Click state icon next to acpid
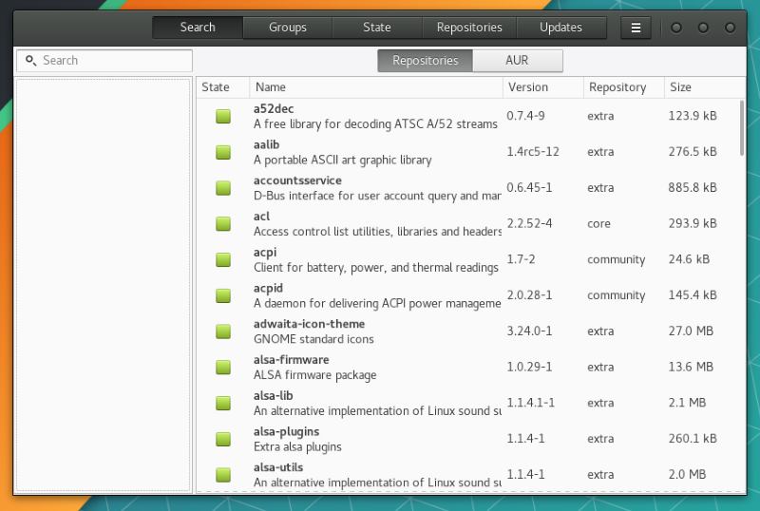 223,295
